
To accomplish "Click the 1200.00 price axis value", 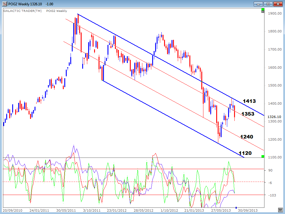I will coord(275,139).
